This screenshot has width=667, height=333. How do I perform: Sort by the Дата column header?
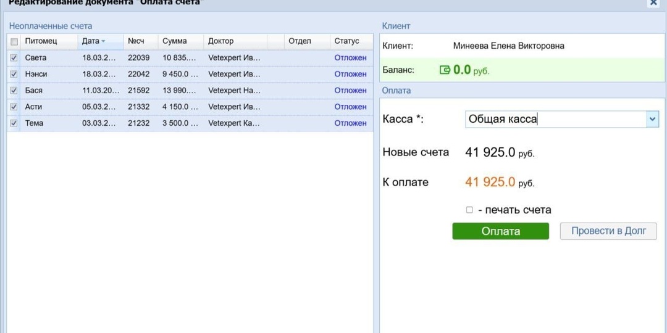(x=101, y=41)
